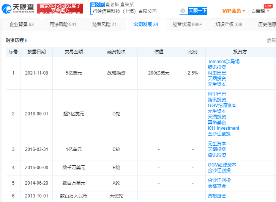Click the 融资历程 6 section heading
This screenshot has height=202, width=276.
pos(17,40)
